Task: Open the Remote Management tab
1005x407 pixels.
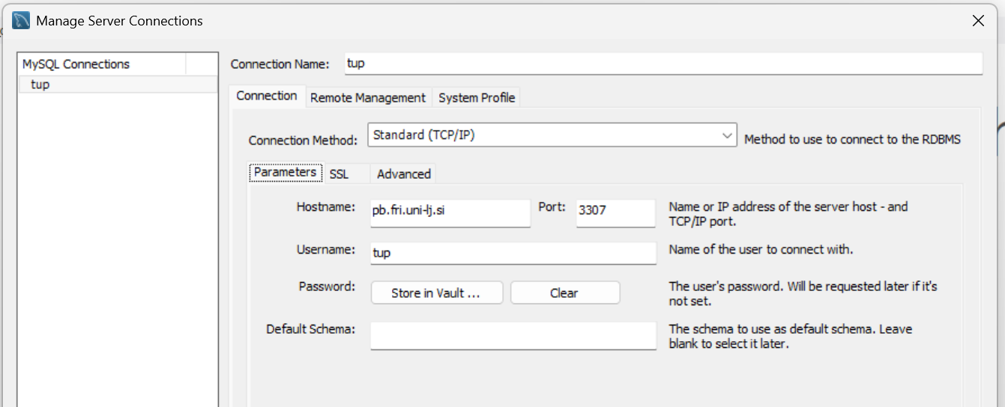Action: (x=367, y=97)
